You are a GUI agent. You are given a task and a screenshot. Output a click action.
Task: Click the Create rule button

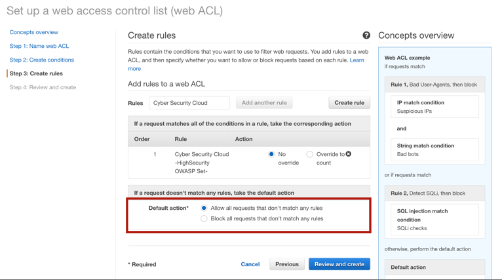coord(349,103)
